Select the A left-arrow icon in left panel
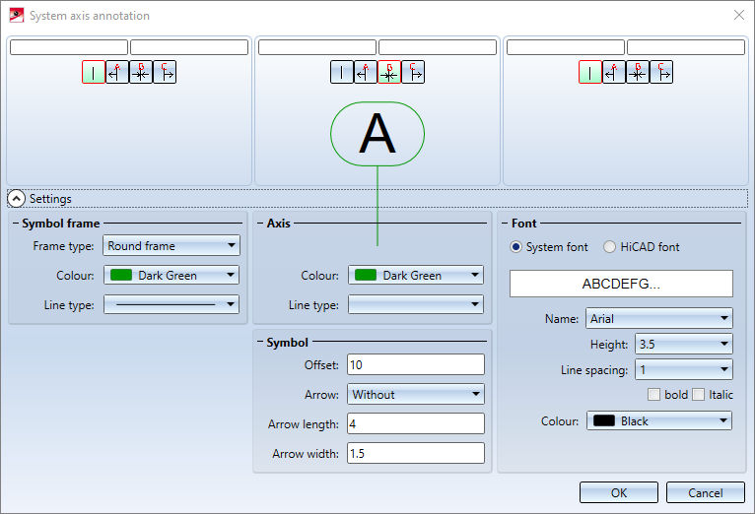 click(117, 72)
